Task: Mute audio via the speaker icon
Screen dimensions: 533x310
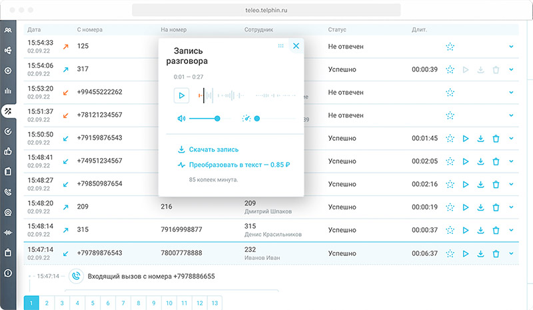Action: click(181, 119)
